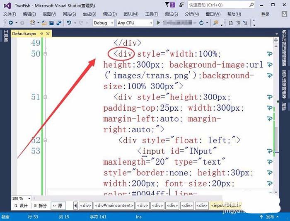Click the uncomment selection icon
The width and height of the screenshot is (290, 221).
[x=245, y=23]
